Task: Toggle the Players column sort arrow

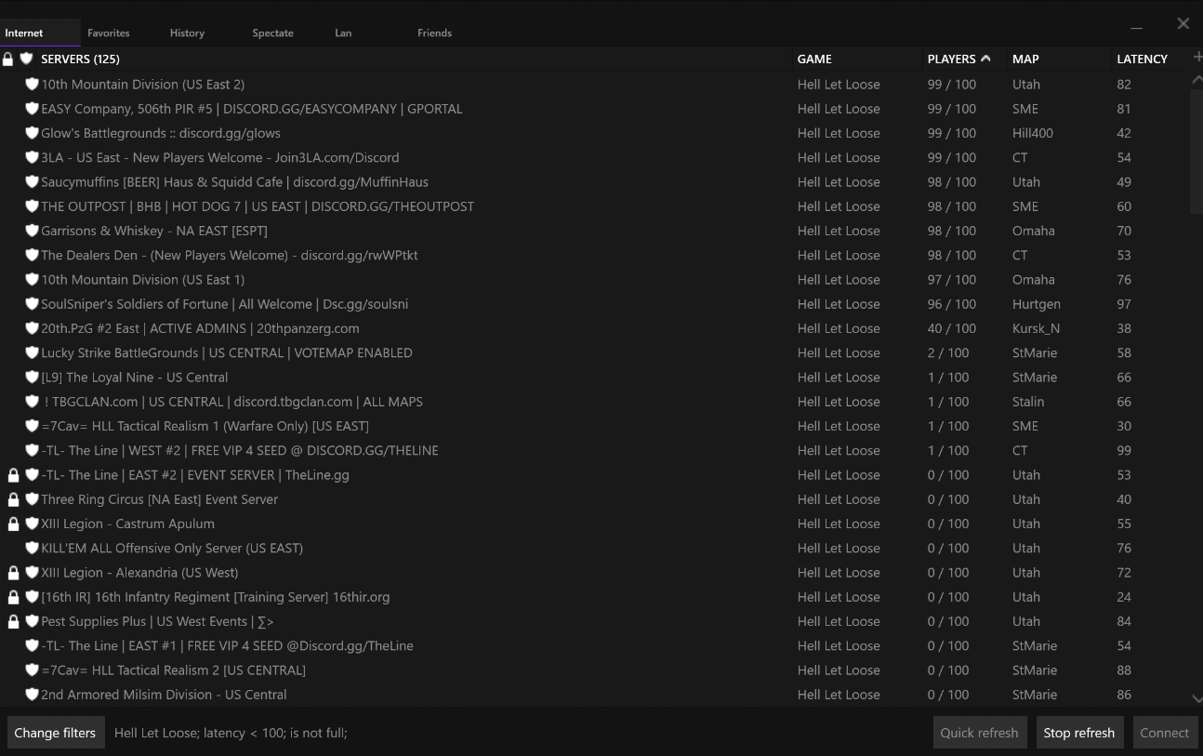Action: tap(985, 59)
